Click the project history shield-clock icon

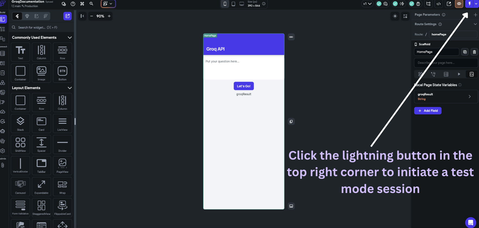pos(64,4)
